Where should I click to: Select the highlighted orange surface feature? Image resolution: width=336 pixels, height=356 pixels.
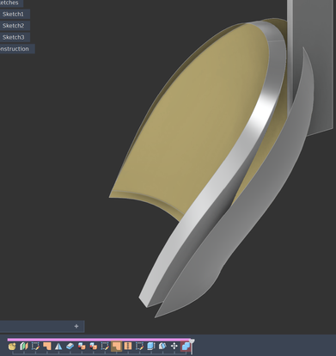point(116,347)
